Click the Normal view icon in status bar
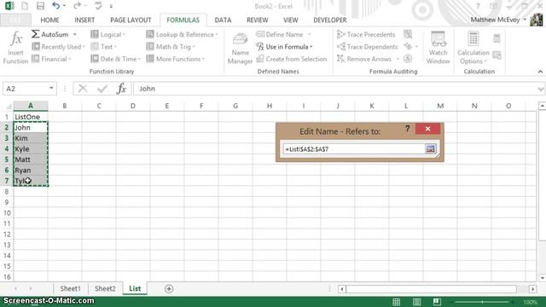The height and width of the screenshot is (307, 546). coord(396,302)
